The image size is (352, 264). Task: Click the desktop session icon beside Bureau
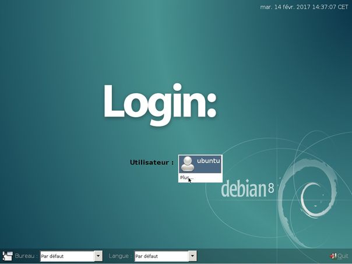(x=8, y=256)
